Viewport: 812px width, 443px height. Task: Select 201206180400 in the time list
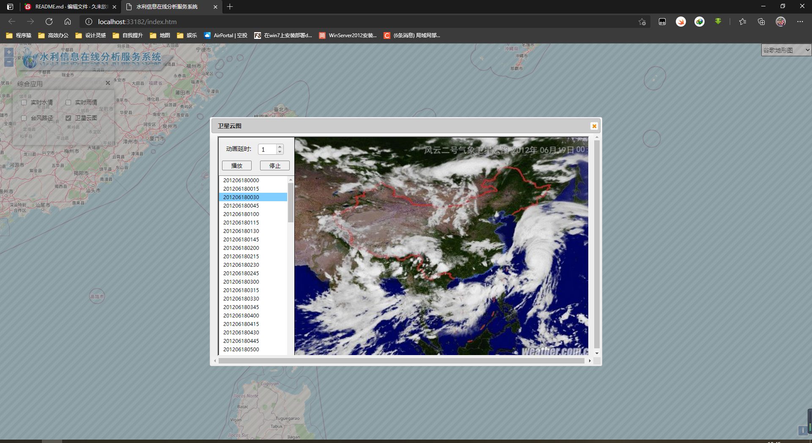coord(253,315)
